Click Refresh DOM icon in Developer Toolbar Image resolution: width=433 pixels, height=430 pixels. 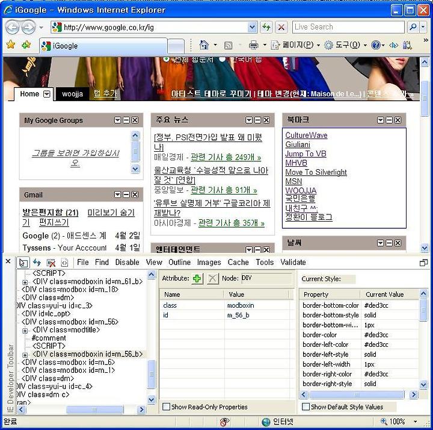tap(37, 262)
